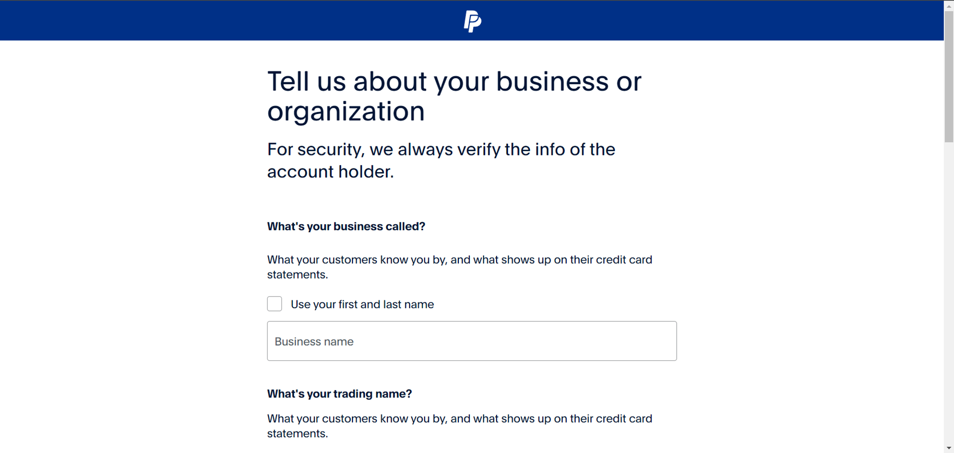Click the word "organization" in the main heading
The width and height of the screenshot is (954, 453).
[346, 112]
